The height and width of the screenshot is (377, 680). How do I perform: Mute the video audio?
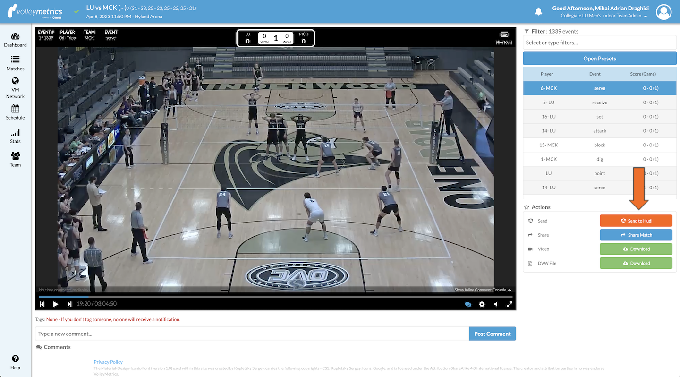[495, 304]
